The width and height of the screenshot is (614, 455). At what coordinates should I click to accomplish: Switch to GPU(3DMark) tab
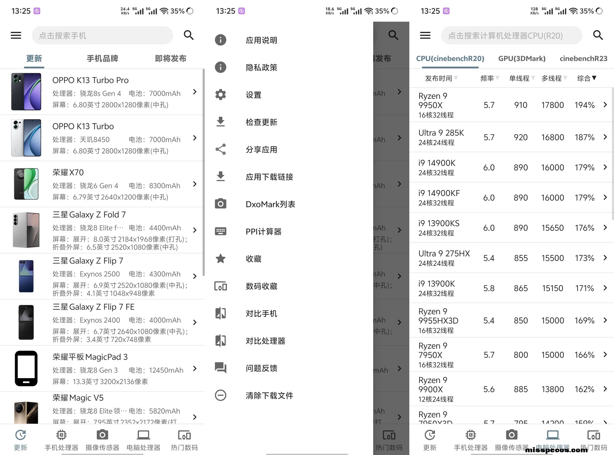tap(522, 58)
